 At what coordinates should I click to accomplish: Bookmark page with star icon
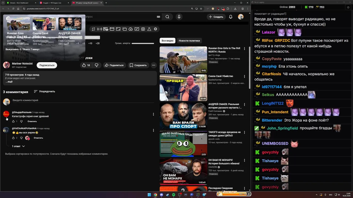point(201,9)
